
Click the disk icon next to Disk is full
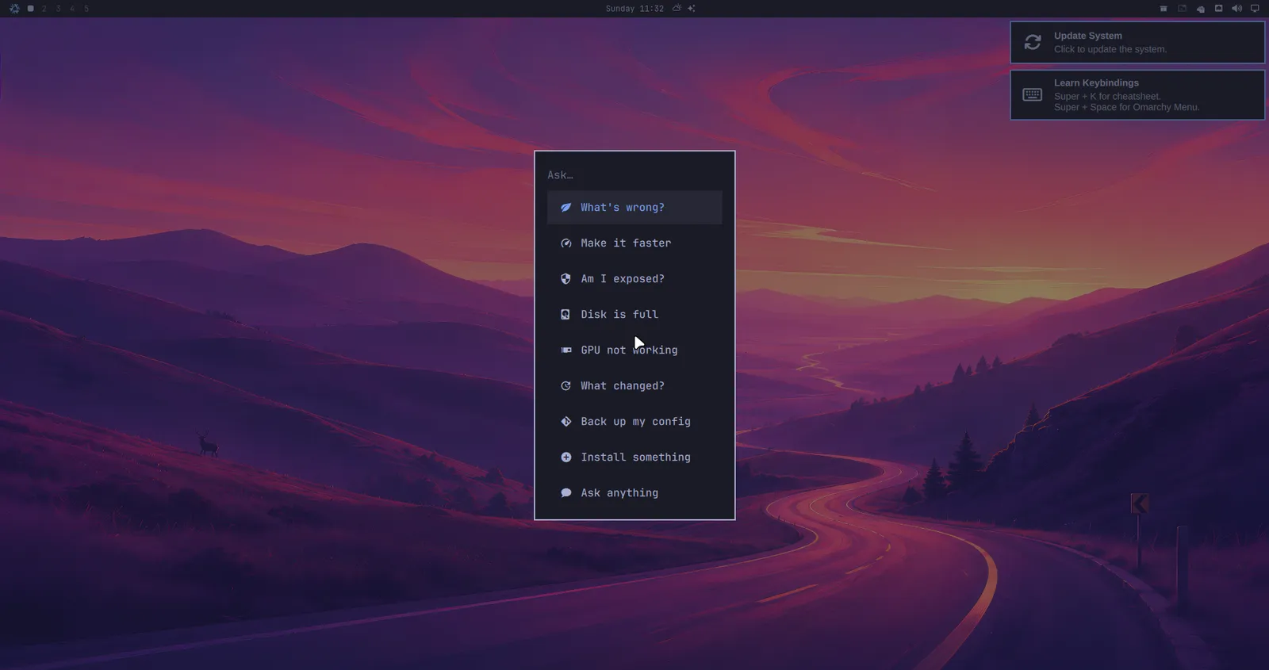click(x=565, y=315)
